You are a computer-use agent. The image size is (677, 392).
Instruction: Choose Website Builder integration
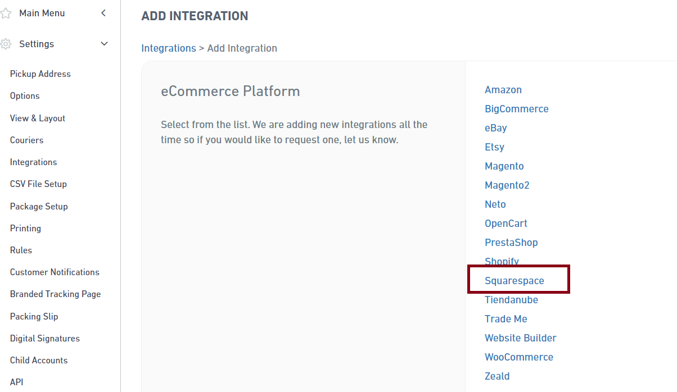pyautogui.click(x=521, y=338)
